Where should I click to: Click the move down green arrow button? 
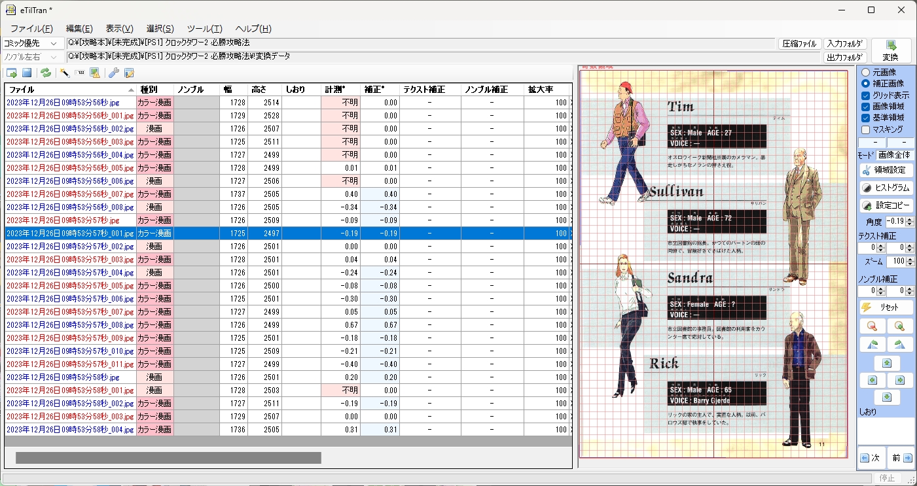[887, 397]
